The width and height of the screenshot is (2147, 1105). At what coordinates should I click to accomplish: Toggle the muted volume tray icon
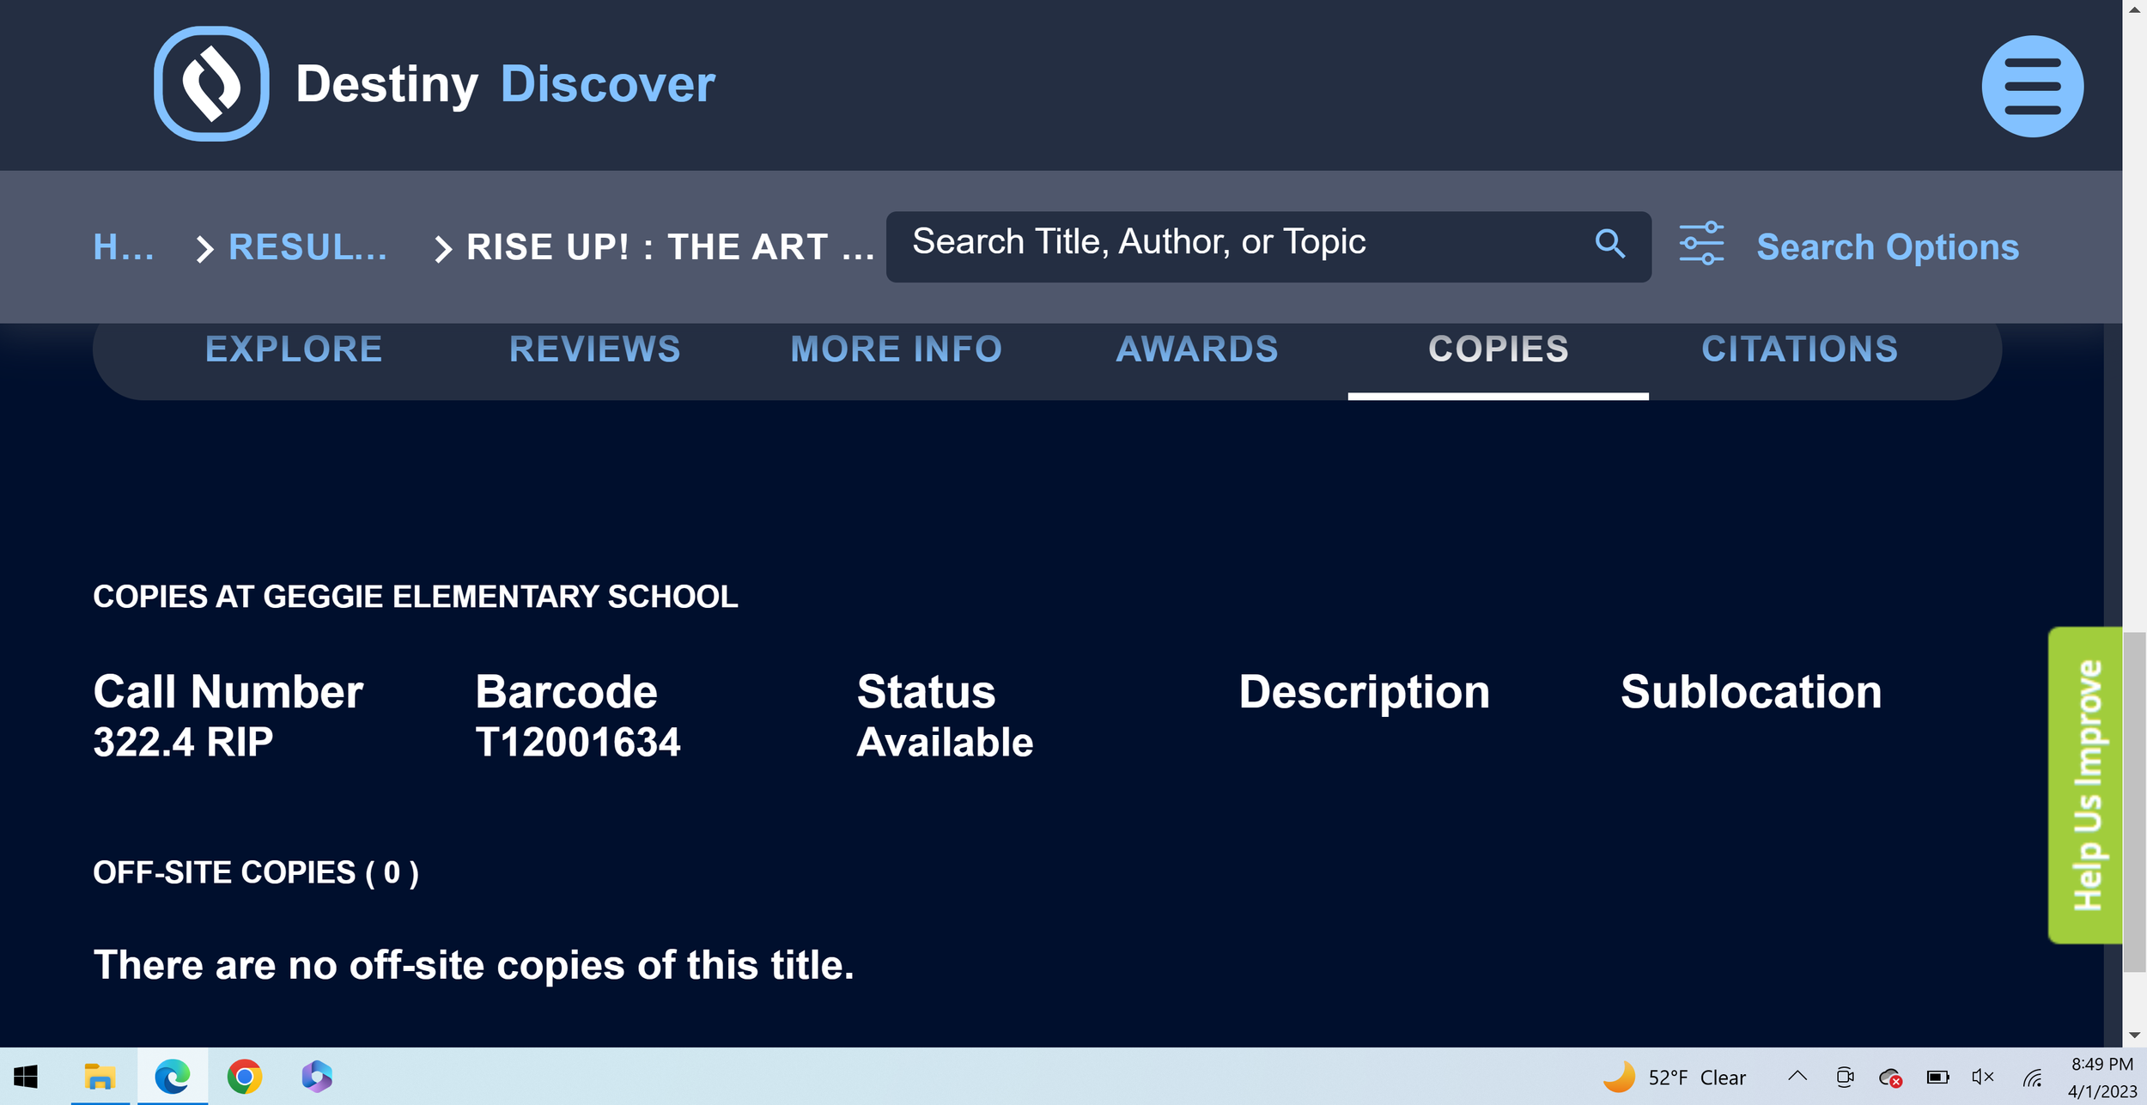point(1982,1077)
